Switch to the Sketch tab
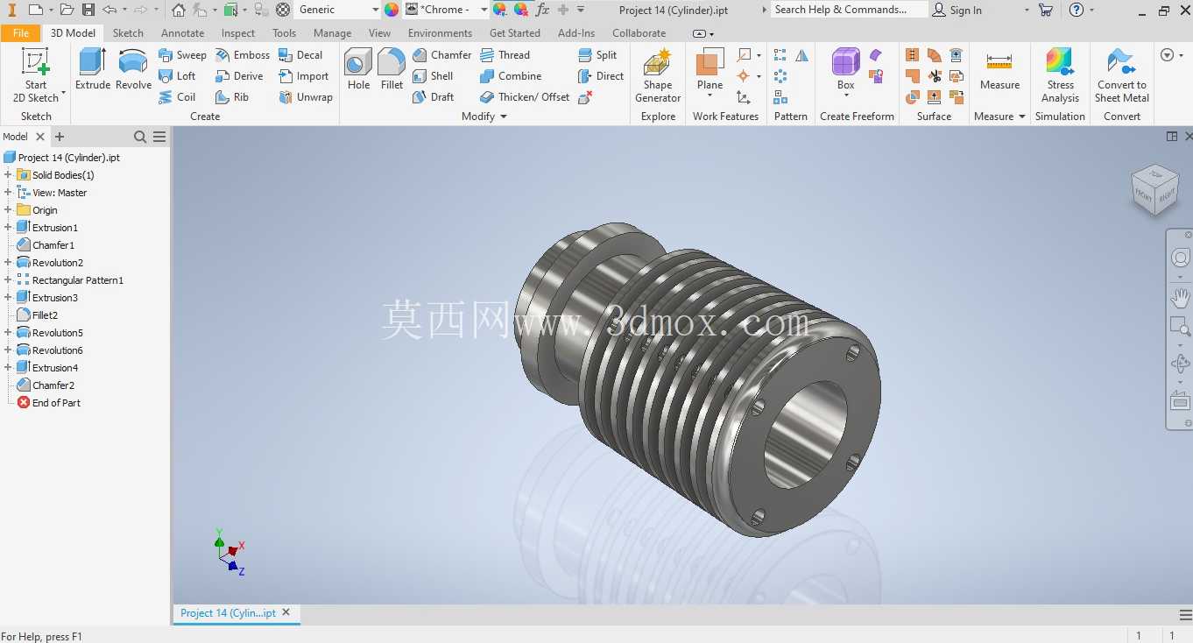 128,33
